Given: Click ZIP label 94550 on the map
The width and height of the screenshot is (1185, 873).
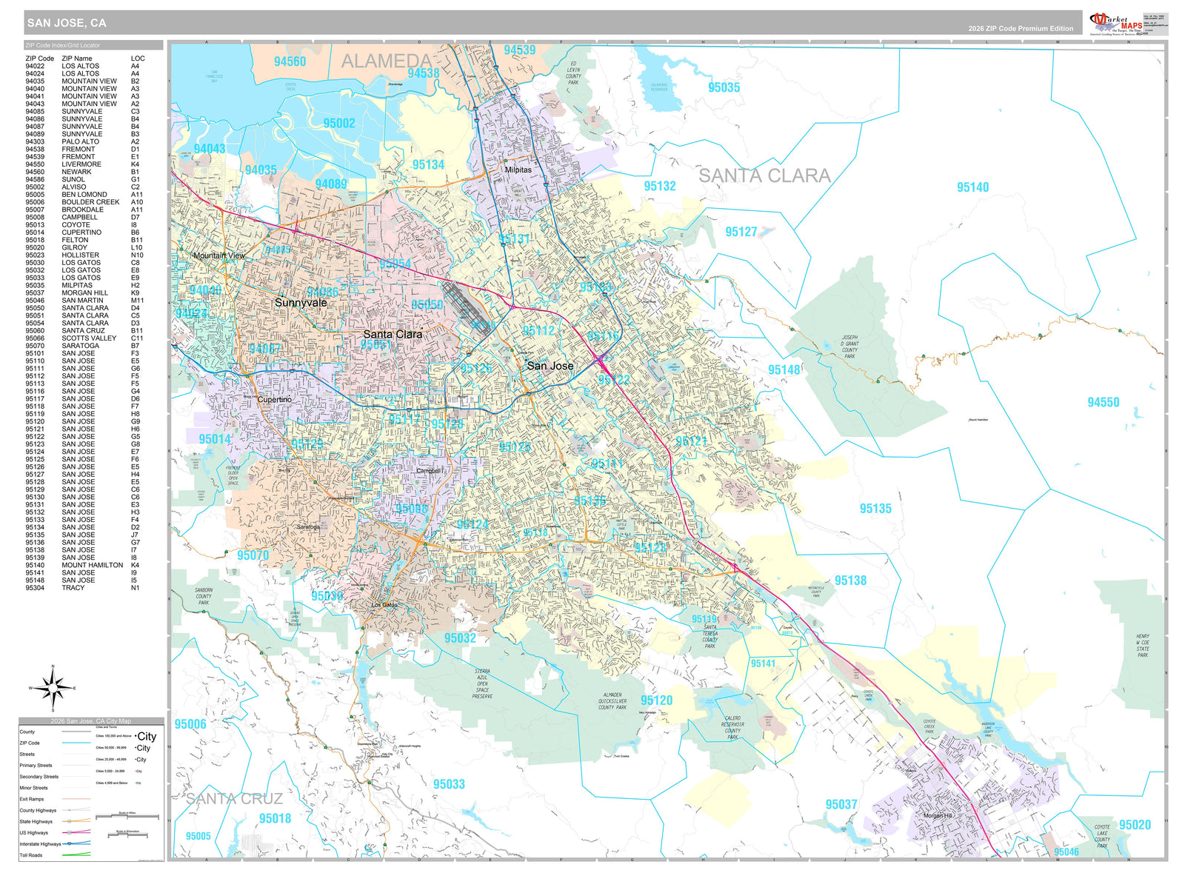Looking at the screenshot, I should pyautogui.click(x=1104, y=402).
